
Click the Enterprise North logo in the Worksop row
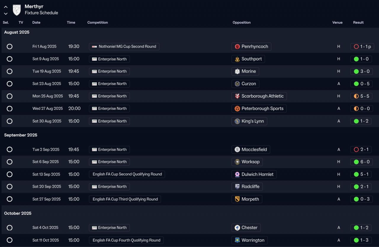tap(94, 162)
